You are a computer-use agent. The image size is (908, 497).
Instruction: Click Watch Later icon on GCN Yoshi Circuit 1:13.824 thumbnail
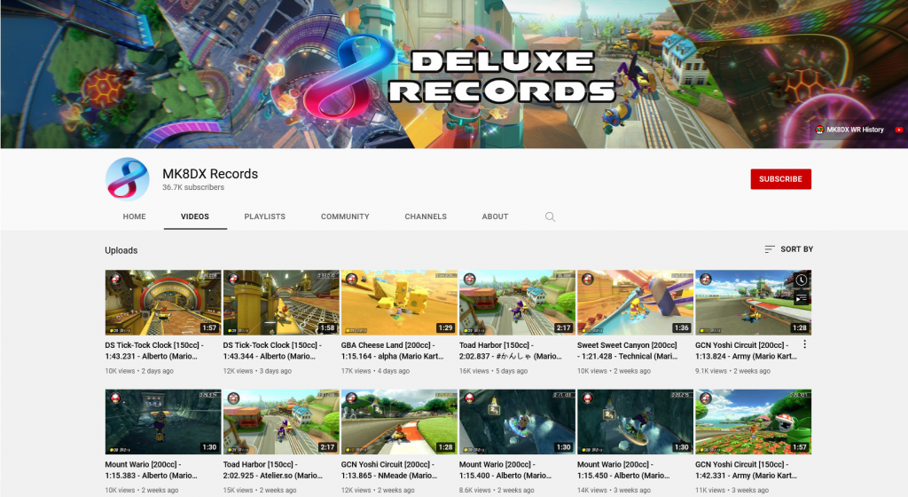801,280
